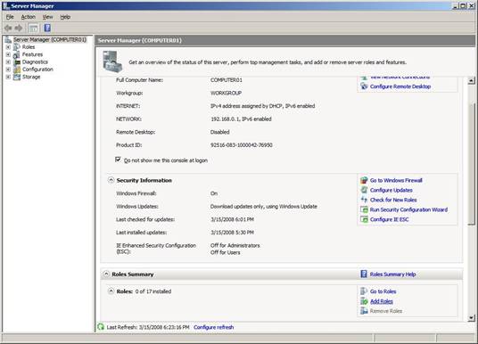Open the View menu
The image size is (478, 344).
(x=47, y=17)
